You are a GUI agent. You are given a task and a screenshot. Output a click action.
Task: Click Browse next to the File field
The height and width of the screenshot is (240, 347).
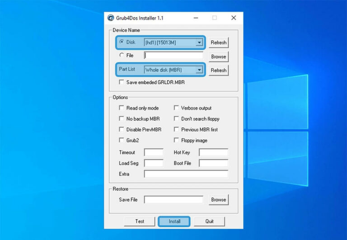(x=218, y=56)
